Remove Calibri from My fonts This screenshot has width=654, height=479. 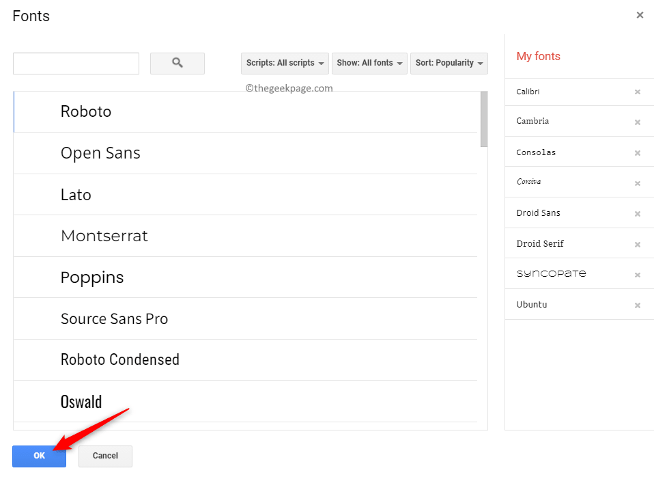point(638,92)
